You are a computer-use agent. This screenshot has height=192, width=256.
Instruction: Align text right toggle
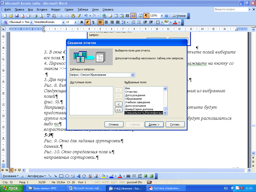(112, 22)
